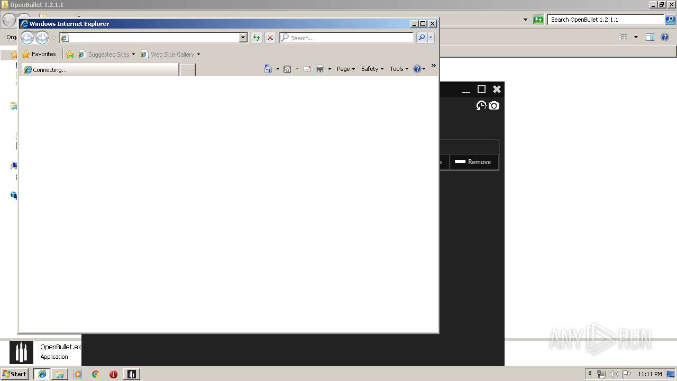Click the stop loading X icon
The width and height of the screenshot is (677, 381).
point(270,38)
